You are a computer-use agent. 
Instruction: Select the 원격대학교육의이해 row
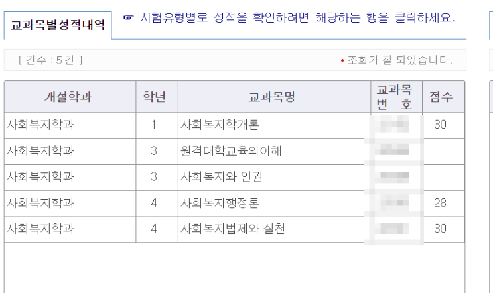pyautogui.click(x=234, y=151)
